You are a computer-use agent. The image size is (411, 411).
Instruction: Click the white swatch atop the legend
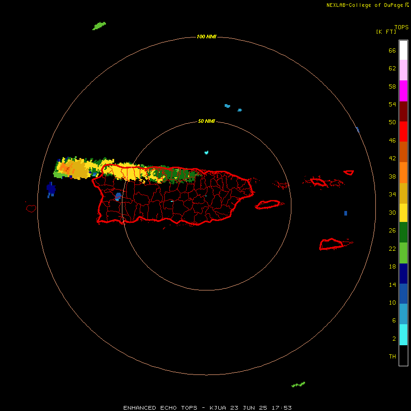[x=403, y=50]
